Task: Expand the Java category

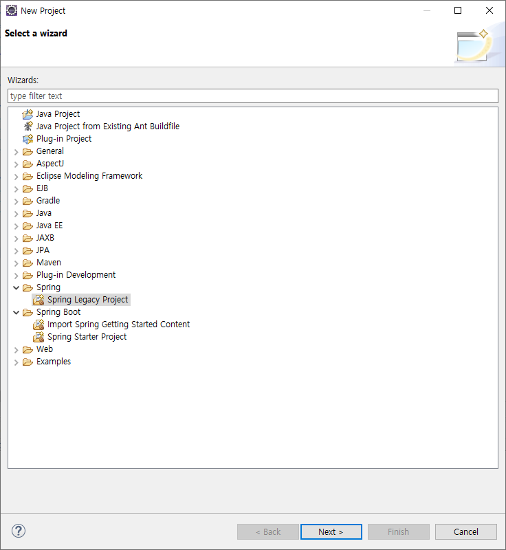Action: (16, 214)
